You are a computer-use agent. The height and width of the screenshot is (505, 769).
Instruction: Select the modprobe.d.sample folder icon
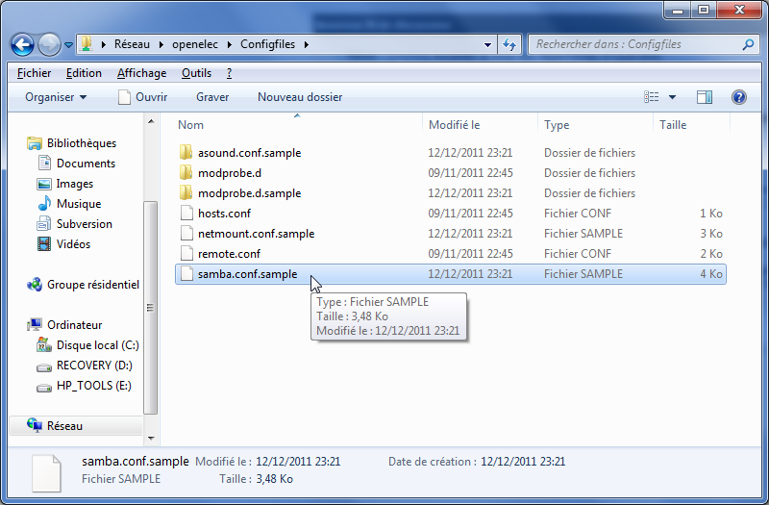(186, 193)
